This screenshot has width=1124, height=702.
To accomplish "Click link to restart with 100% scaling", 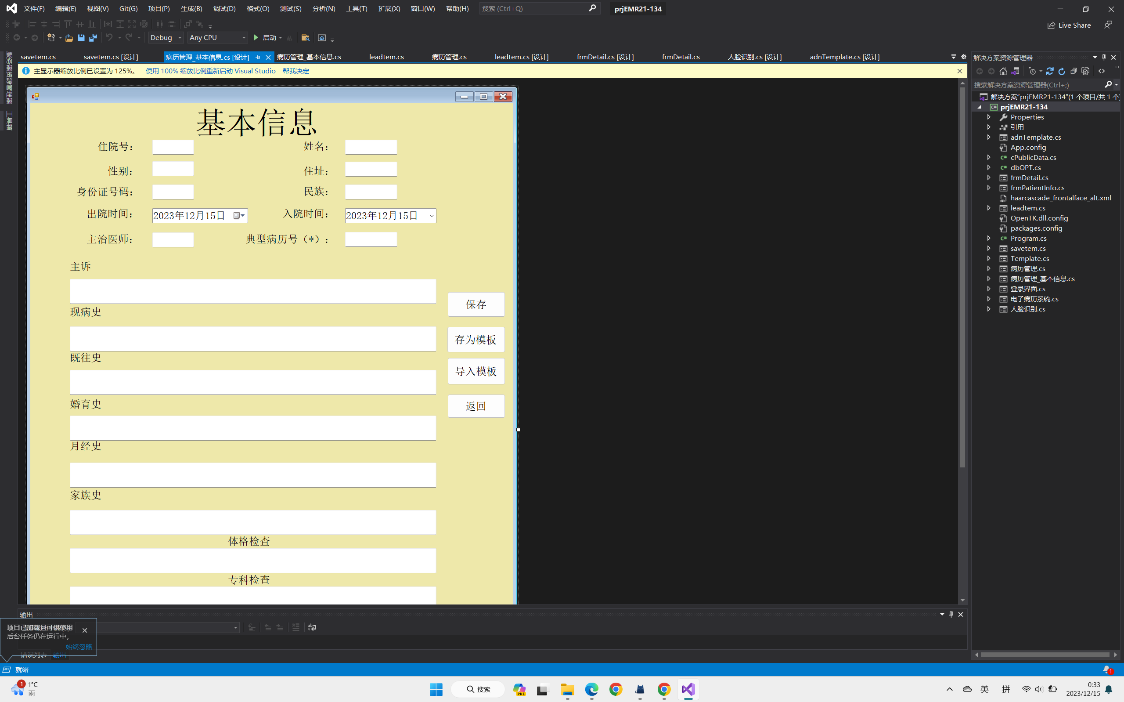I will click(211, 71).
